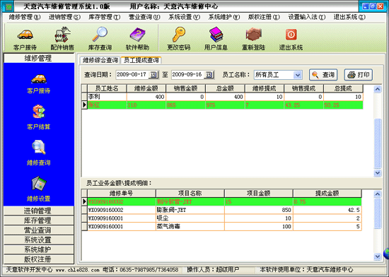This screenshot has width=389, height=277.
Task: Click the 项目名称 column header
Action: tap(190, 193)
